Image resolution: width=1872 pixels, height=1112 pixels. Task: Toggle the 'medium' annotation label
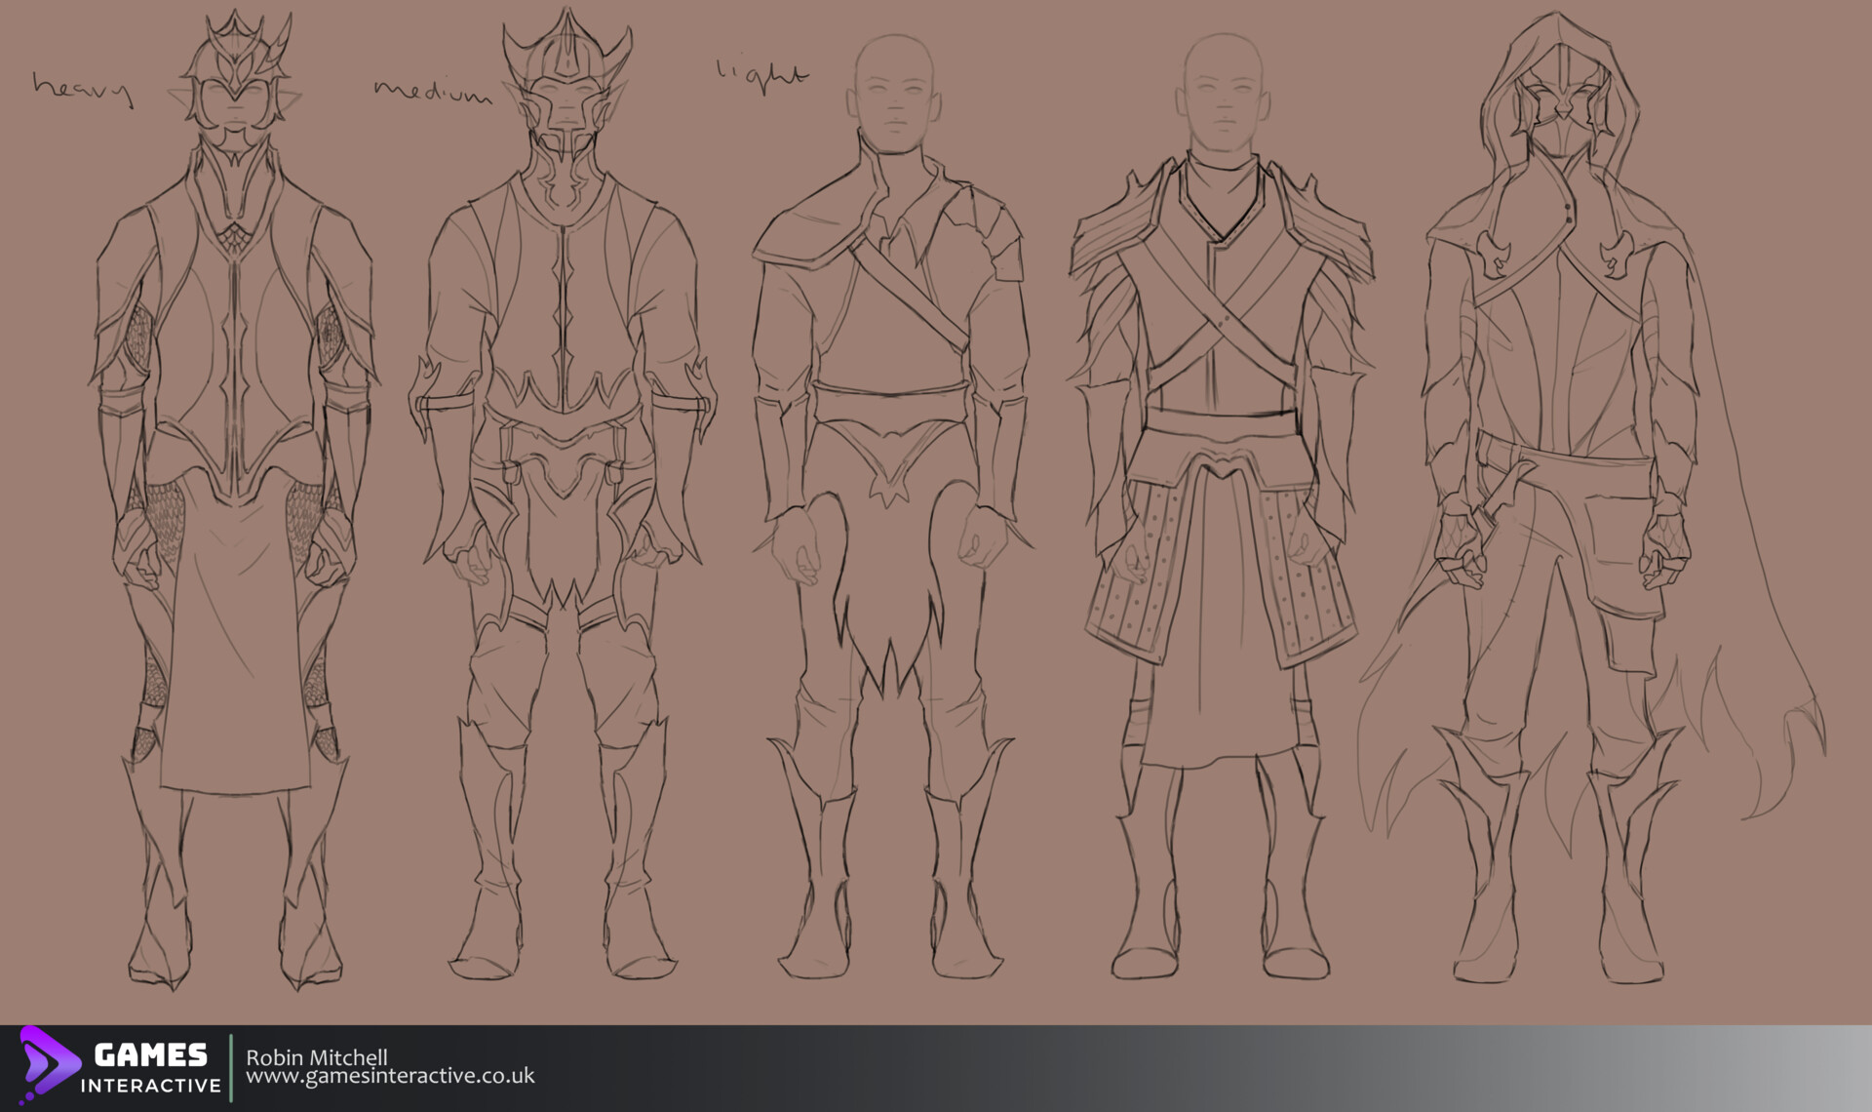[432, 93]
